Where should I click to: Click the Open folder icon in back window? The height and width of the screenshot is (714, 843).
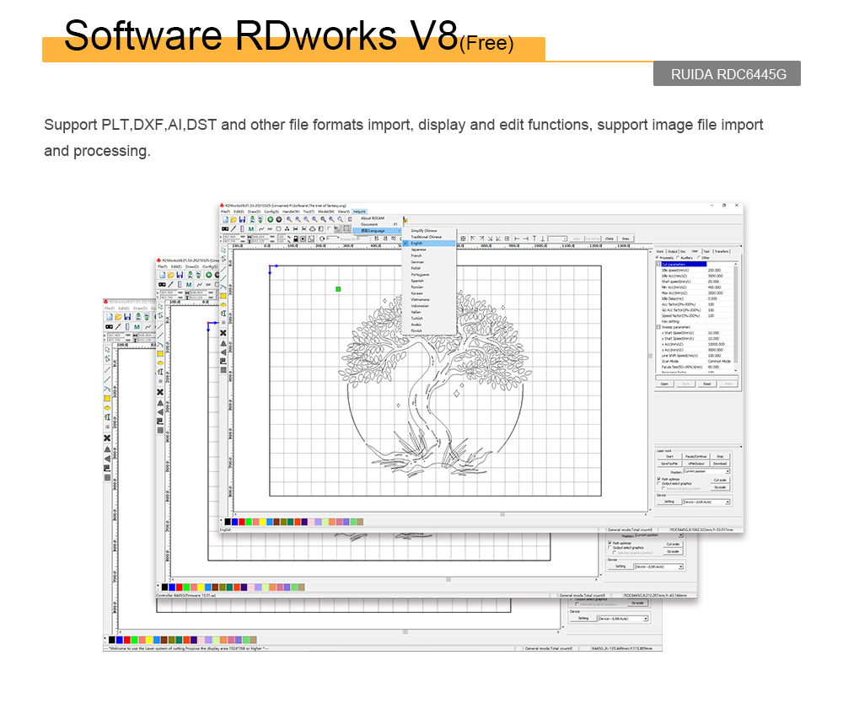(x=118, y=317)
